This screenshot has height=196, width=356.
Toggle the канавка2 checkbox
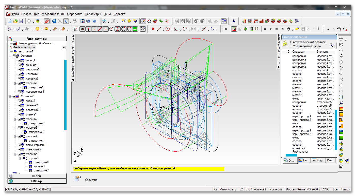coord(20,79)
